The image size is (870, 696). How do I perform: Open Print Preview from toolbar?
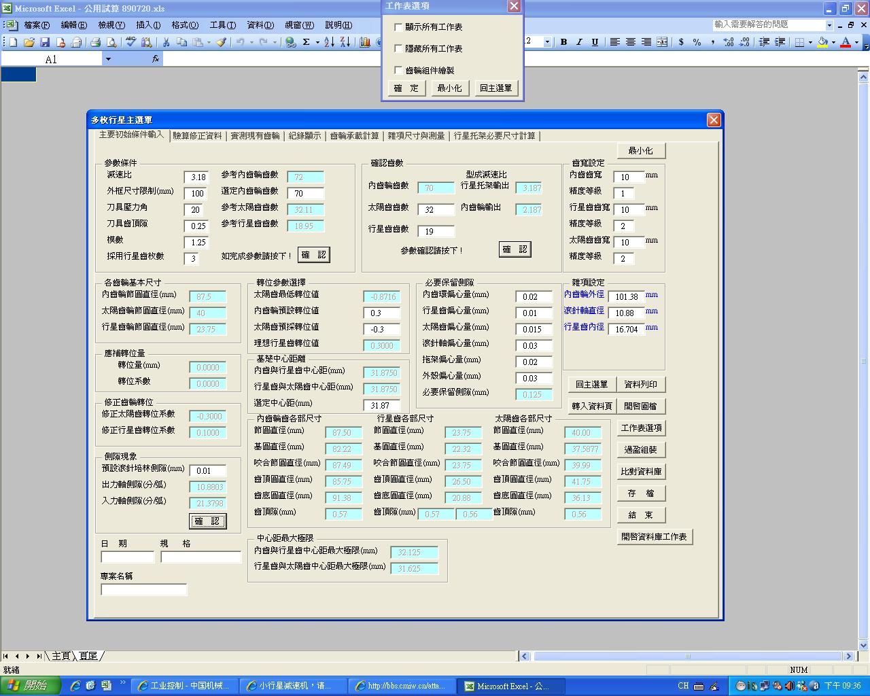pos(111,42)
